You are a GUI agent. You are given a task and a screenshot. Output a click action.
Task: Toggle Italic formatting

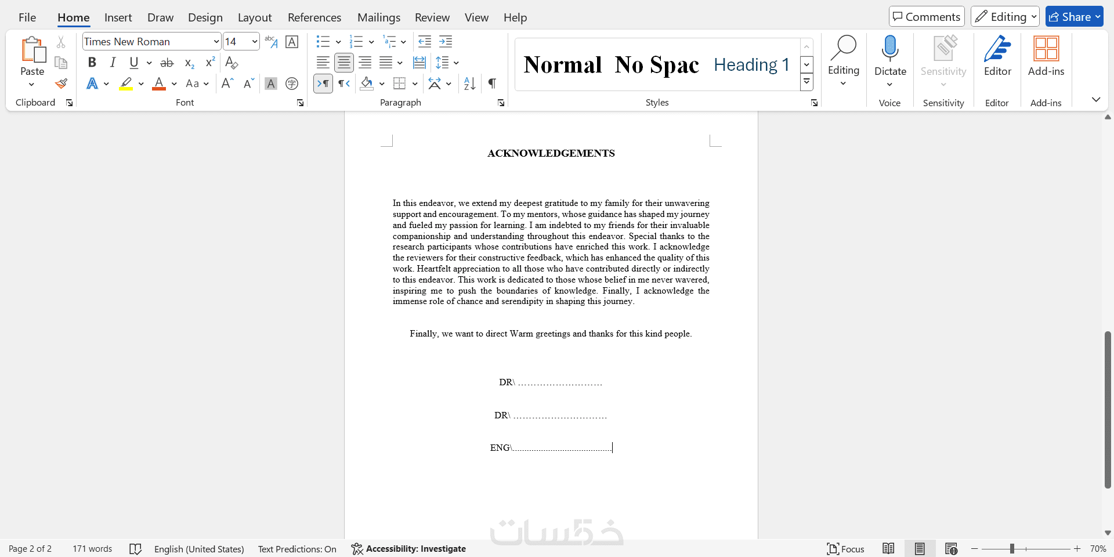click(113, 63)
